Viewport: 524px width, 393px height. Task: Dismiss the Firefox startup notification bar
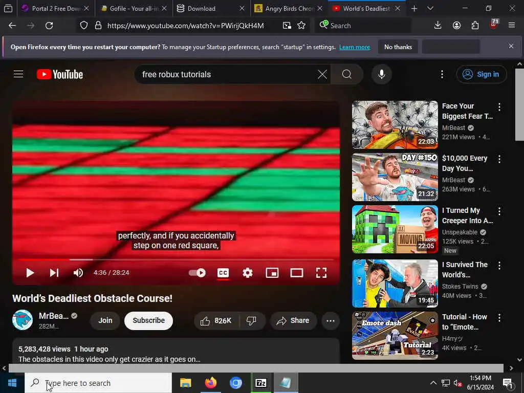coord(511,46)
